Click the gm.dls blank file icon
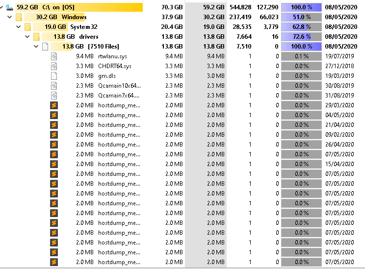Viewport: 365px width, 269px height. click(x=54, y=76)
